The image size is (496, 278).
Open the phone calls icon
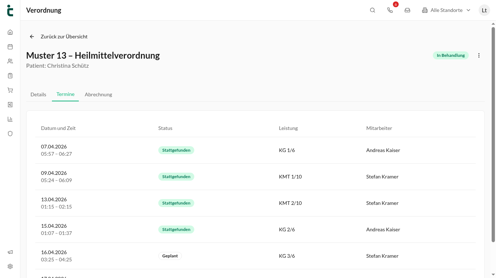click(x=390, y=10)
